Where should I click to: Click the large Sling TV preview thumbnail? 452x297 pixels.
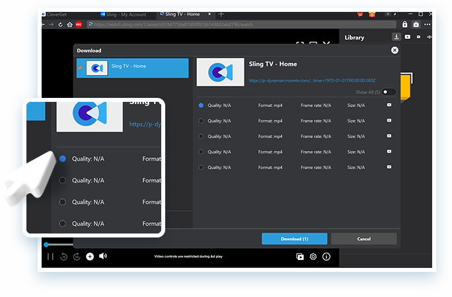tap(220, 72)
